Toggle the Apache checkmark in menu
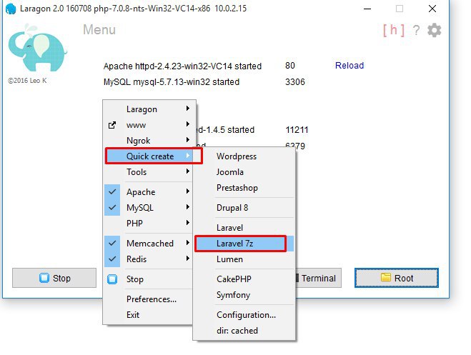 (x=112, y=191)
